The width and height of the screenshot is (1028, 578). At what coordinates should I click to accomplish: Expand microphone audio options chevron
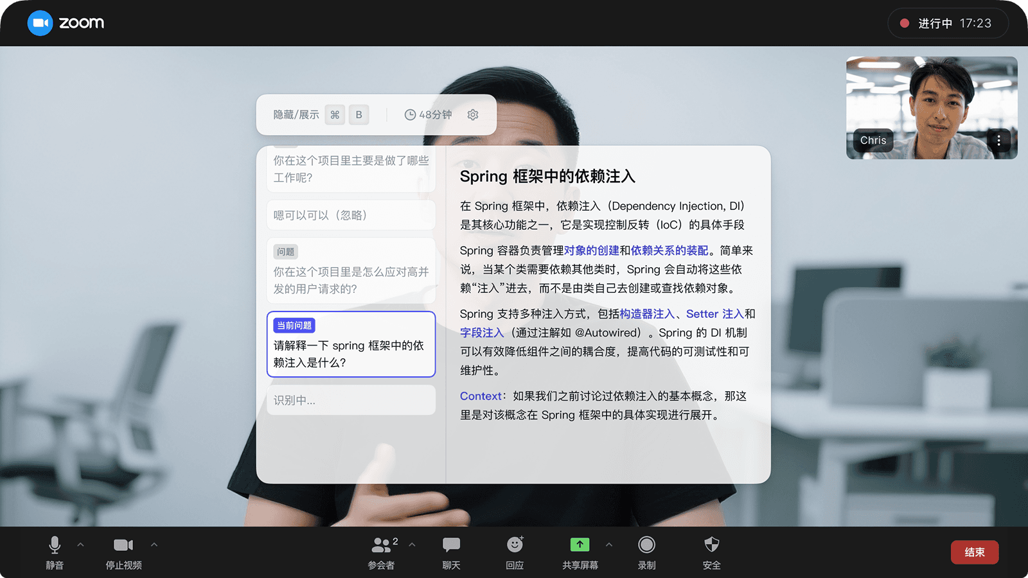pos(81,544)
